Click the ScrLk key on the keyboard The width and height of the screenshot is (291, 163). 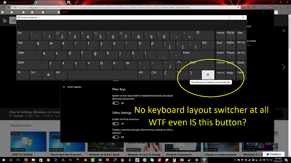230,65
